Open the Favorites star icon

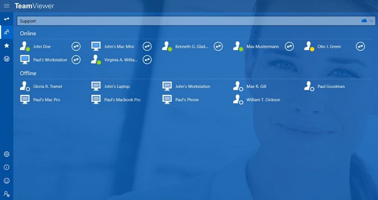tap(6, 45)
